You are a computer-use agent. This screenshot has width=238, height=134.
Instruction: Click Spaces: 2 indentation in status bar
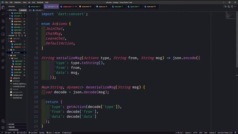[x=188, y=133]
